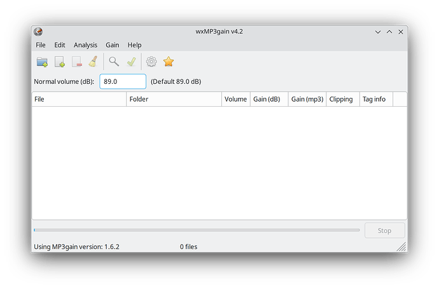Open the Edit menu
439x289 pixels.
coord(60,45)
